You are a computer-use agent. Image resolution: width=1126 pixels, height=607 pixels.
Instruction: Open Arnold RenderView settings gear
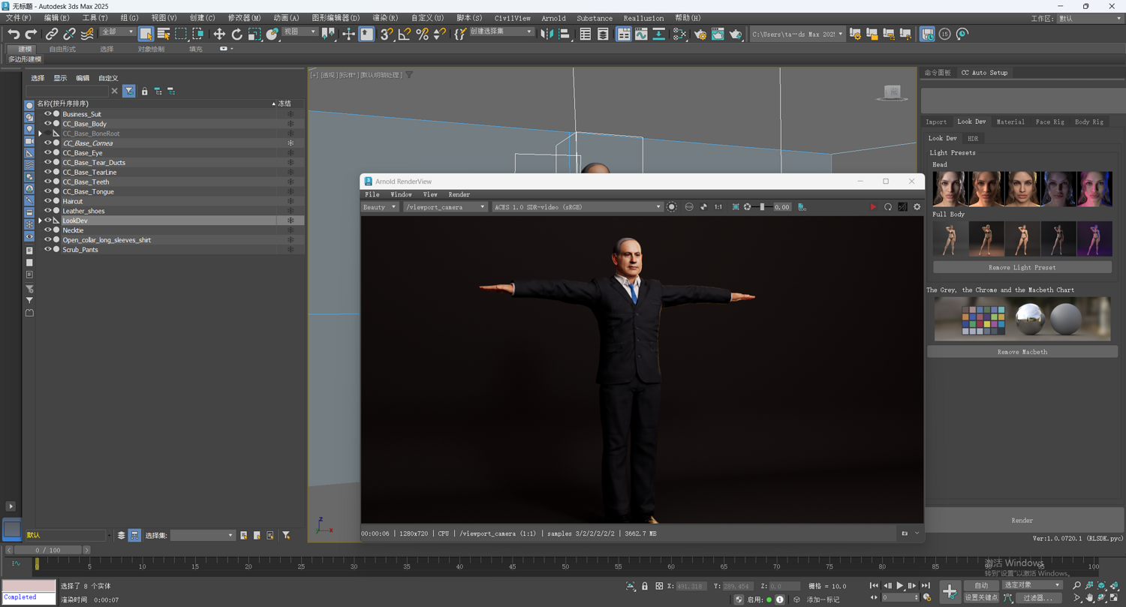[917, 207]
